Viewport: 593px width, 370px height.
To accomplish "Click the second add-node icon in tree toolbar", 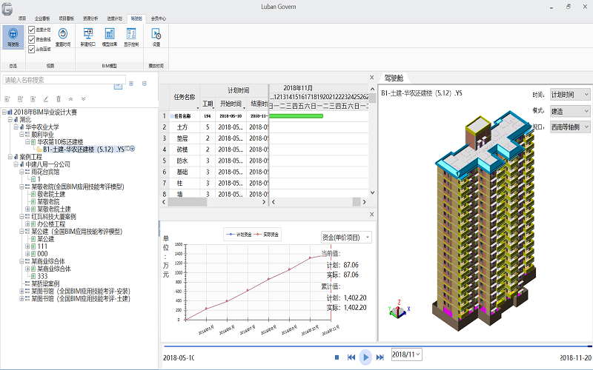I will [x=20, y=99].
